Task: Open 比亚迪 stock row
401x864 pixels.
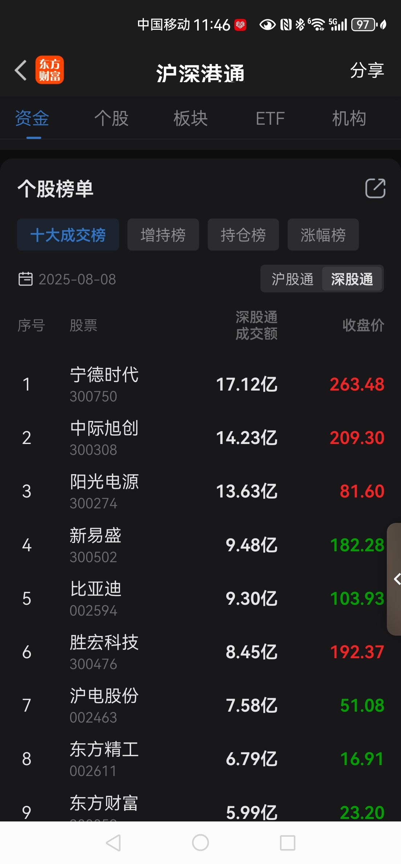Action: 200,599
